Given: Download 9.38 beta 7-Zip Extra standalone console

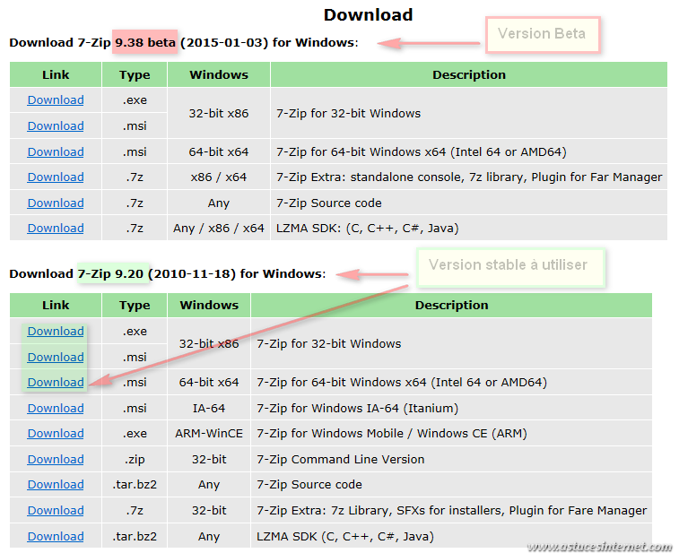Looking at the screenshot, I should [x=56, y=177].
